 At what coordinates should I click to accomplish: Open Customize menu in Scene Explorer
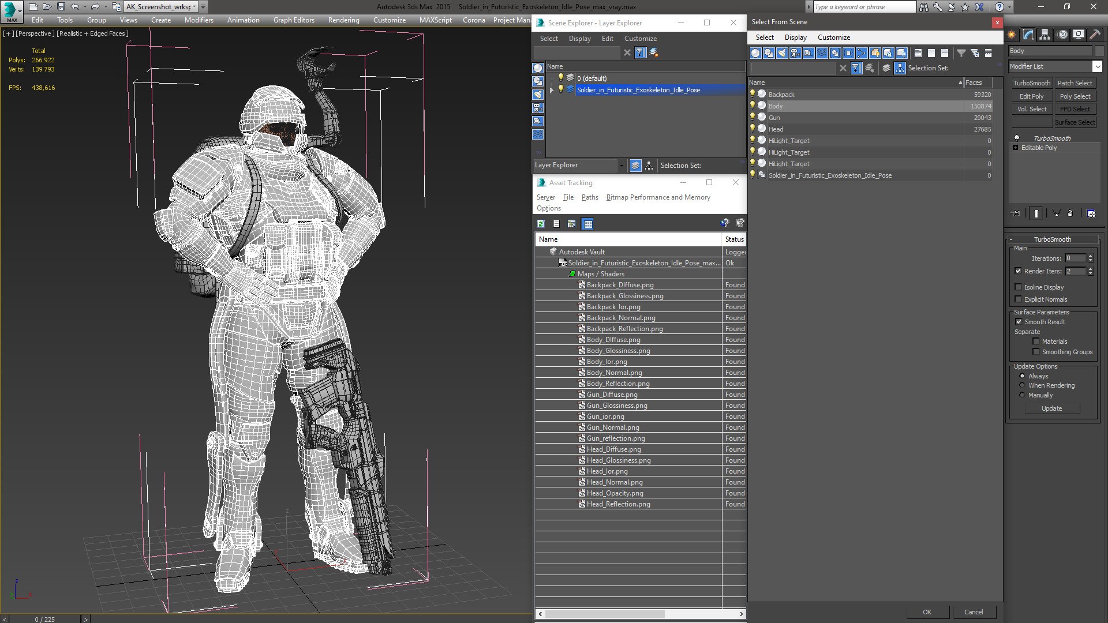coord(640,39)
